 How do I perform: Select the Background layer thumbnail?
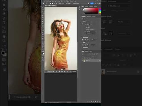coord(84,61)
